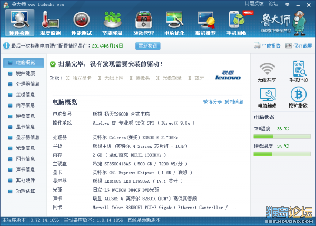The width and height of the screenshot is (316, 226).
Task: Click the G41 Express Chipset text
Action: tap(142, 173)
